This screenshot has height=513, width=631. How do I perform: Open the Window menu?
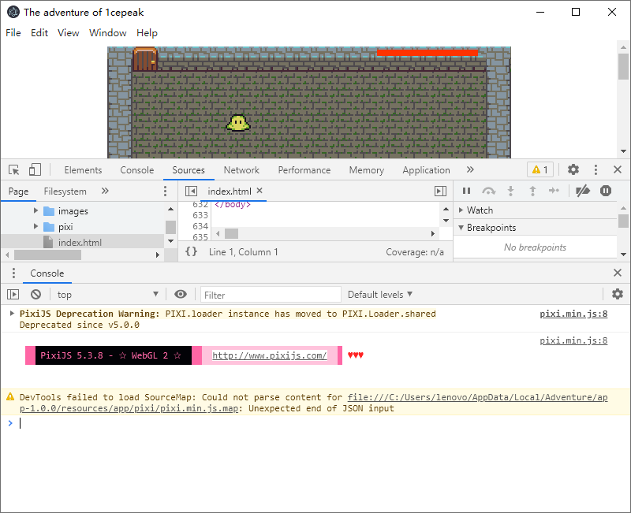click(x=107, y=32)
